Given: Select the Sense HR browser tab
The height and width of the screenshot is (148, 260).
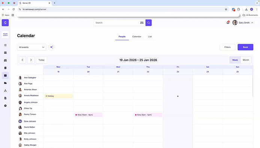Looking at the screenshot, I should click(35, 3).
